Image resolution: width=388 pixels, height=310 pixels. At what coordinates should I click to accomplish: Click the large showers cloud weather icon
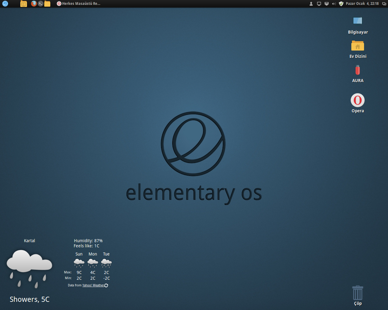(29, 269)
